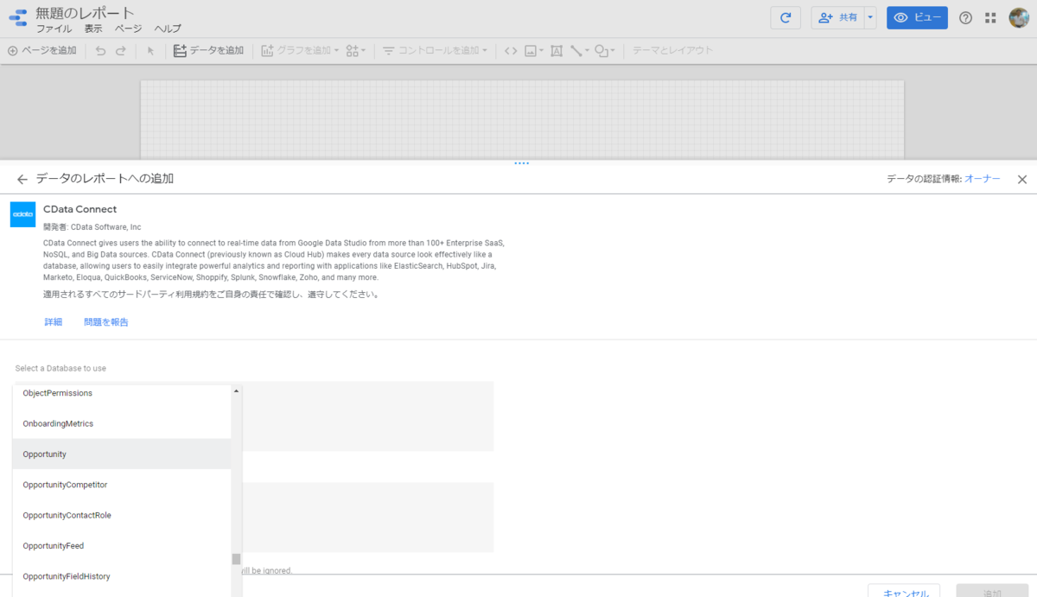
Task: Open the 問題を報告 link
Action: click(106, 322)
